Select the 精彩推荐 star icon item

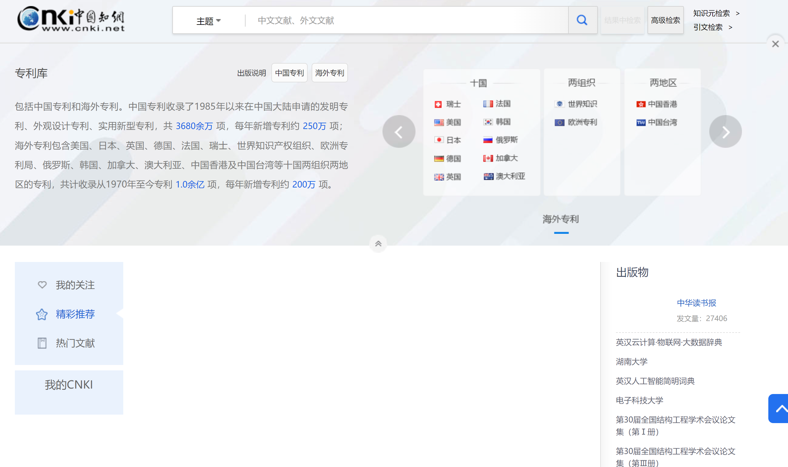[42, 314]
